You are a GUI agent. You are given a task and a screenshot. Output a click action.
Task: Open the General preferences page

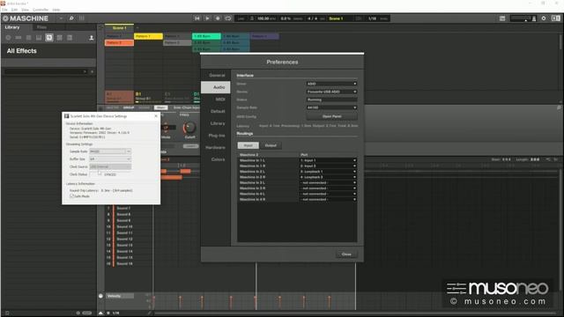pyautogui.click(x=216, y=76)
